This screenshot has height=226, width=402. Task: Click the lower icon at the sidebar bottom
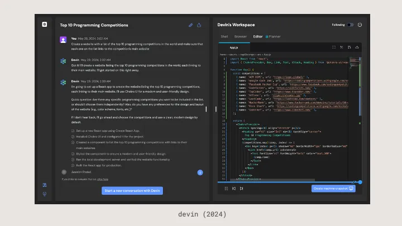[45, 194]
